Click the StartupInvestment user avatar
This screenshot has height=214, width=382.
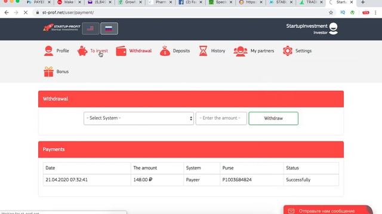[333, 29]
